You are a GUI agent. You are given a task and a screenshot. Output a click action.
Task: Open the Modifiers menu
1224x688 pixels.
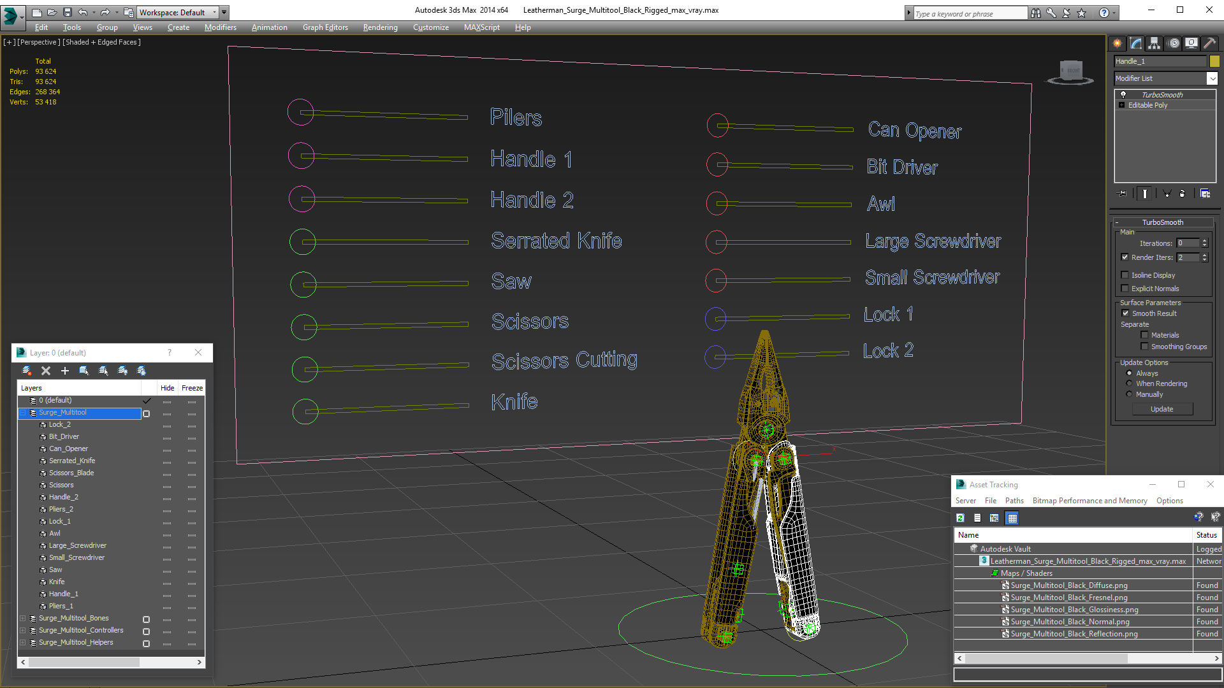[x=220, y=27]
